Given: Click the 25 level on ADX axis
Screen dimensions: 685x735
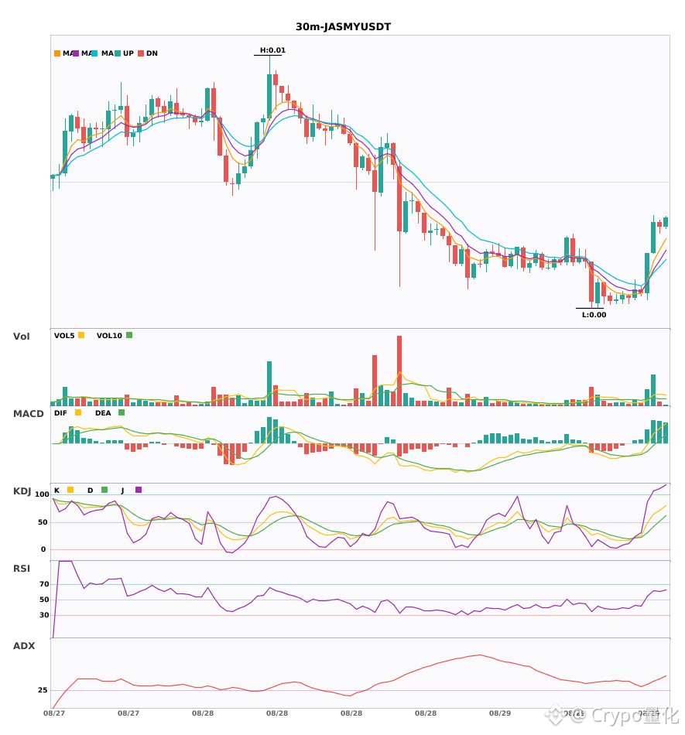Looking at the screenshot, I should pyautogui.click(x=43, y=690).
